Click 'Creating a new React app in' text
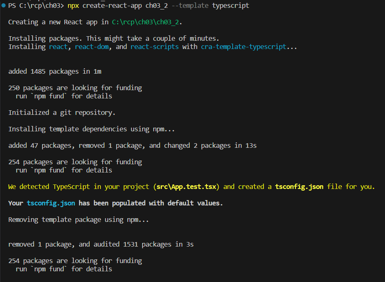The image size is (385, 282). [x=58, y=22]
